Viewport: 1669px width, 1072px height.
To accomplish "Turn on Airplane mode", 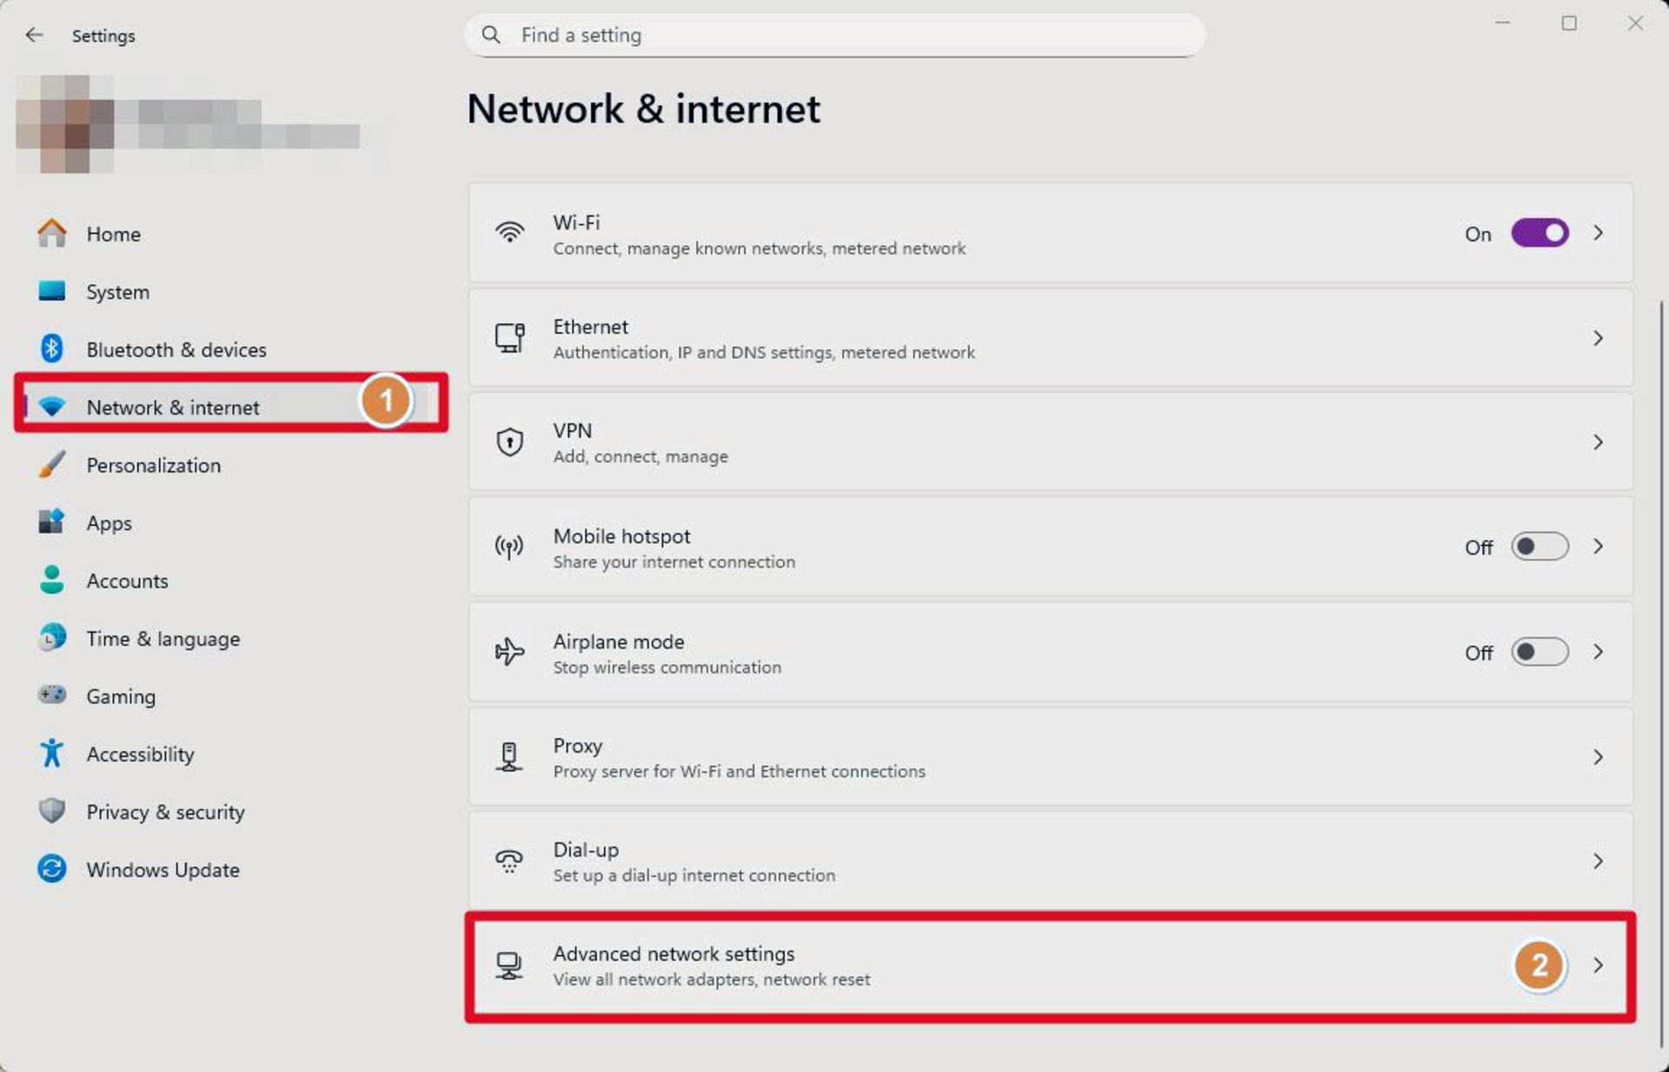I will [1539, 652].
